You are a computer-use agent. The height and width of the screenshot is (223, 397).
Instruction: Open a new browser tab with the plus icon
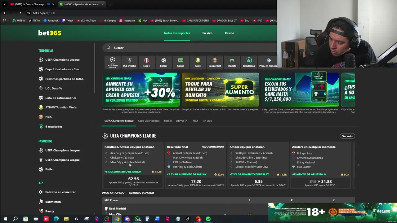pos(110,4)
